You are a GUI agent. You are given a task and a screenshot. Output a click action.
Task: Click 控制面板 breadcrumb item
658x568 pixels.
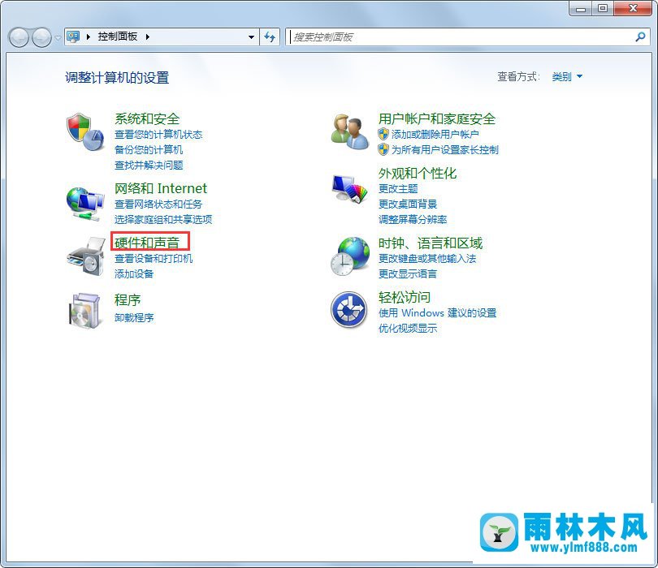tap(118, 37)
